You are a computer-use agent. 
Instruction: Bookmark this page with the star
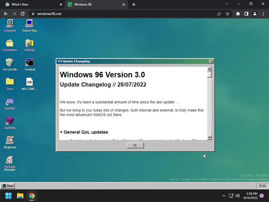click(227, 14)
